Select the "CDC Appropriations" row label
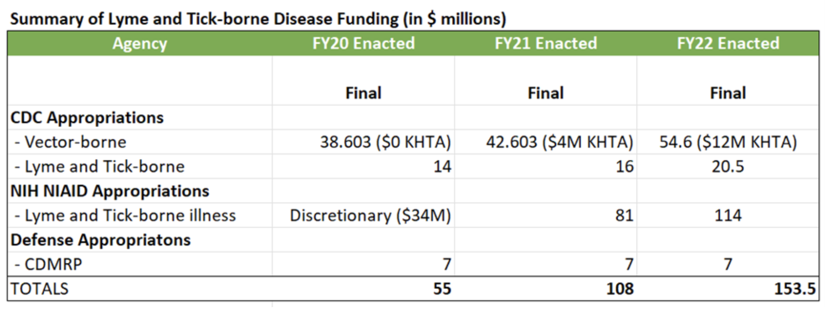 [x=87, y=117]
